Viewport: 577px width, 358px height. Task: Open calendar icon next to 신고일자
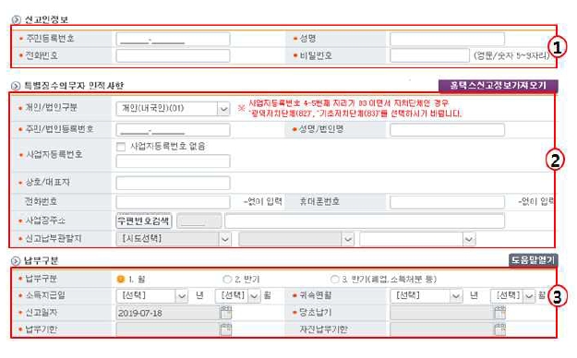(x=225, y=313)
